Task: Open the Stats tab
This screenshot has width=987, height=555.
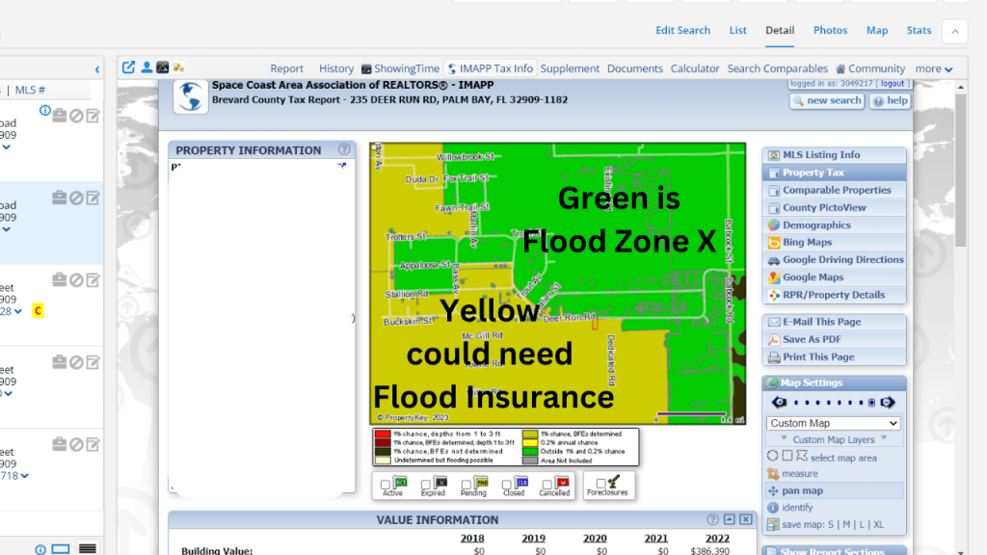Action: [919, 30]
